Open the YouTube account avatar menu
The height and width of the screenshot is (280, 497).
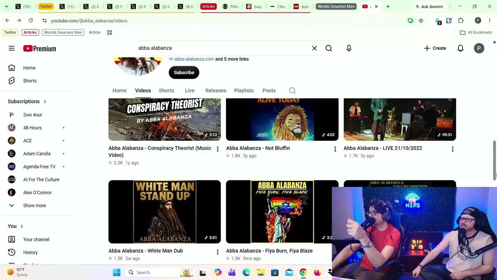click(479, 48)
